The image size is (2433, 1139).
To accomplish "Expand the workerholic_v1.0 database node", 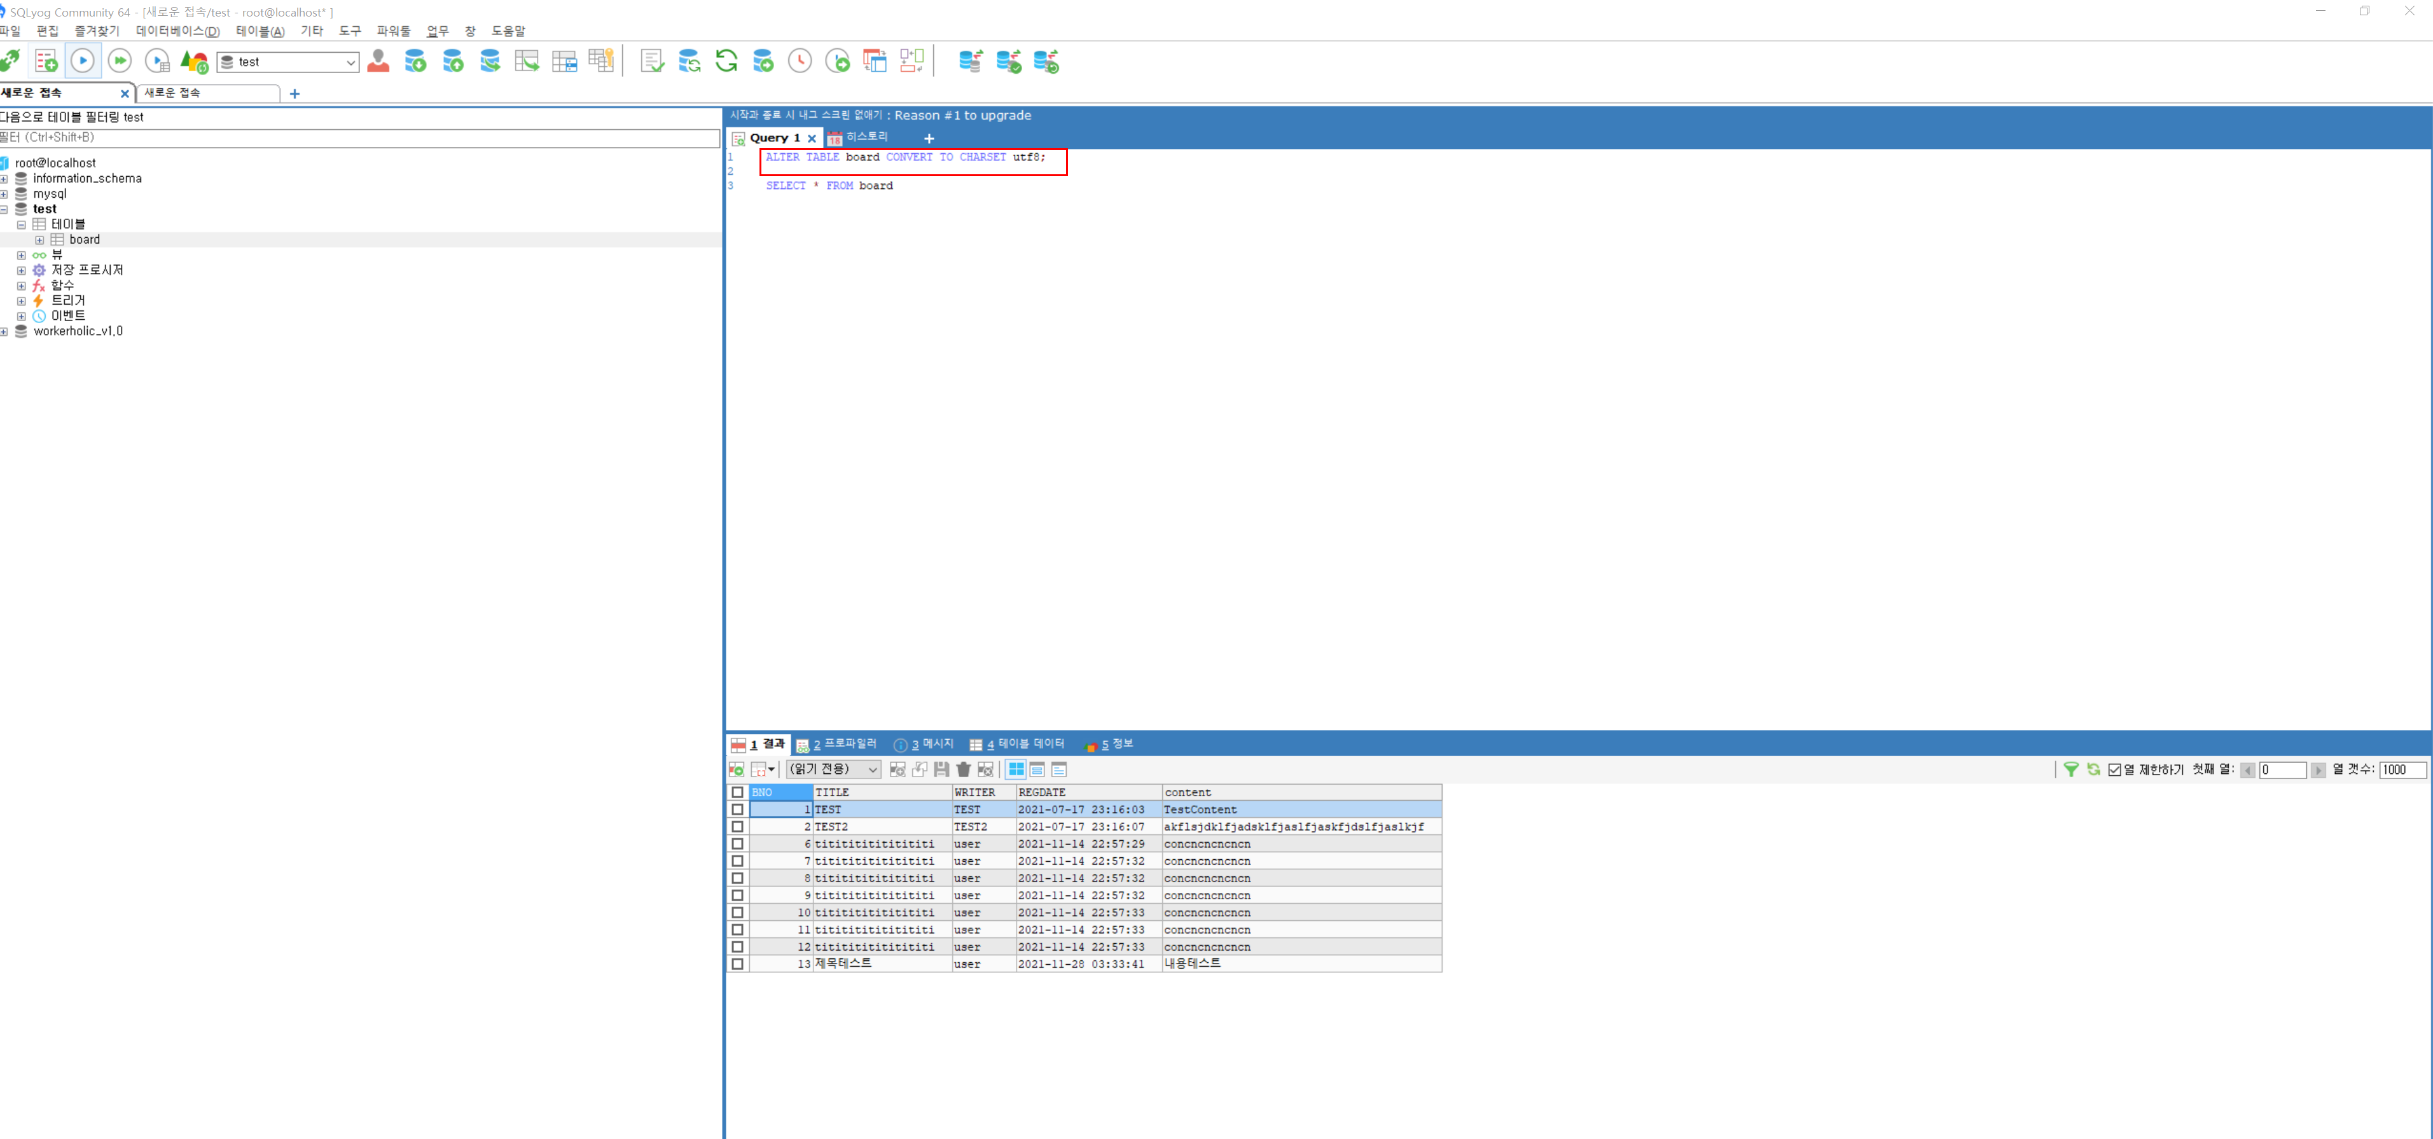I will [4, 331].
